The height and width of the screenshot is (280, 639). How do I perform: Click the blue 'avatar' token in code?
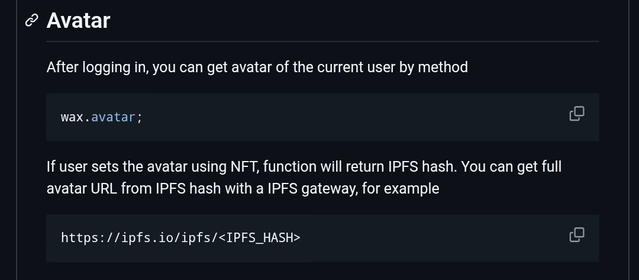[113, 117]
